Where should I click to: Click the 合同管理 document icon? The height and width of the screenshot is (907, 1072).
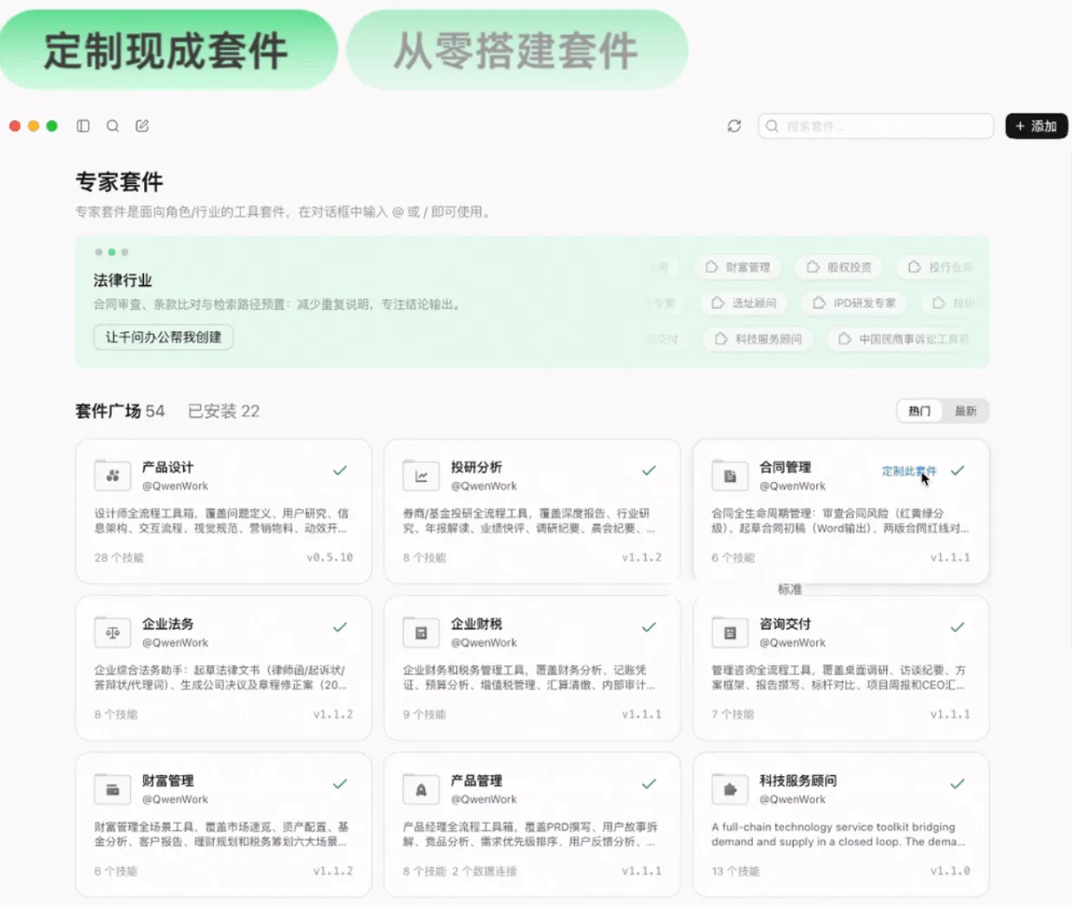click(730, 476)
